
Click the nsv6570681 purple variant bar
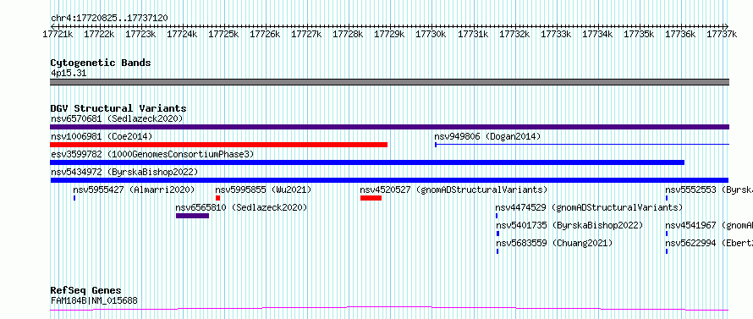pyautogui.click(x=389, y=127)
